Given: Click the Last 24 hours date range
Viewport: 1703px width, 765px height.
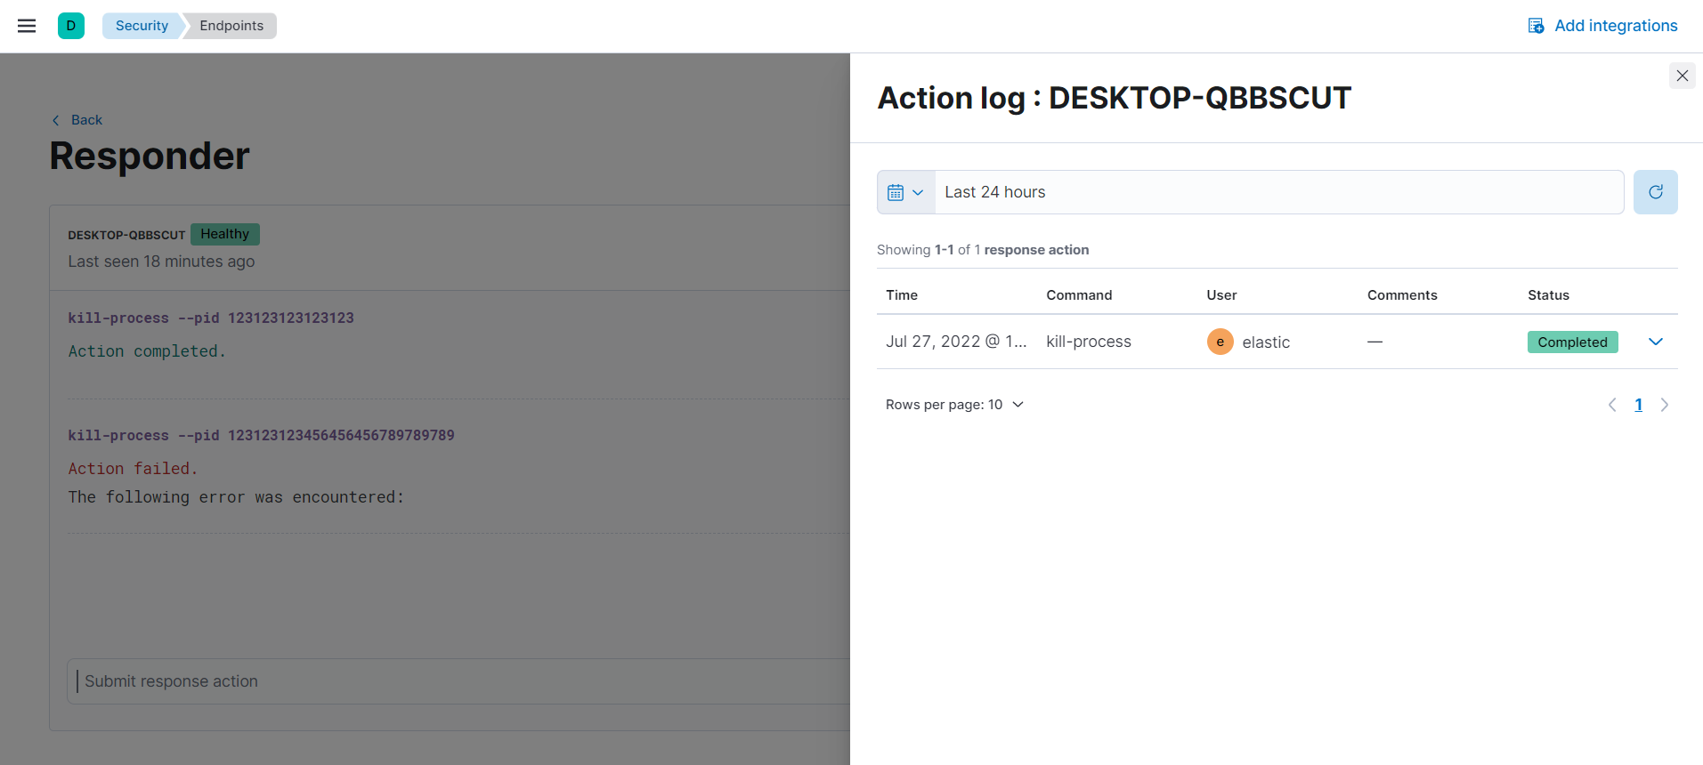Looking at the screenshot, I should coord(1279,192).
